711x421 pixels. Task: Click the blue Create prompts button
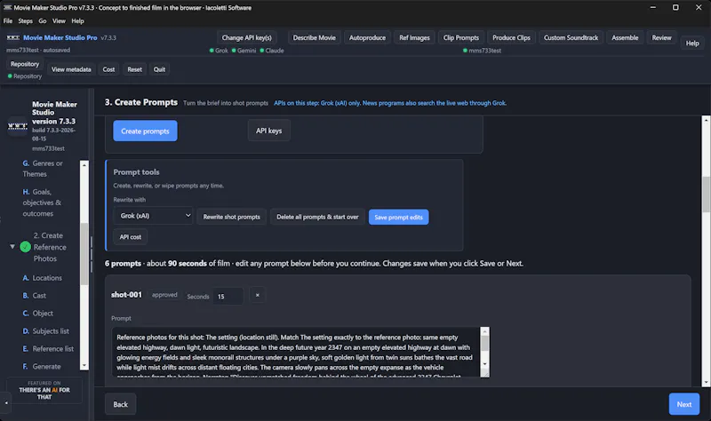[145, 131]
